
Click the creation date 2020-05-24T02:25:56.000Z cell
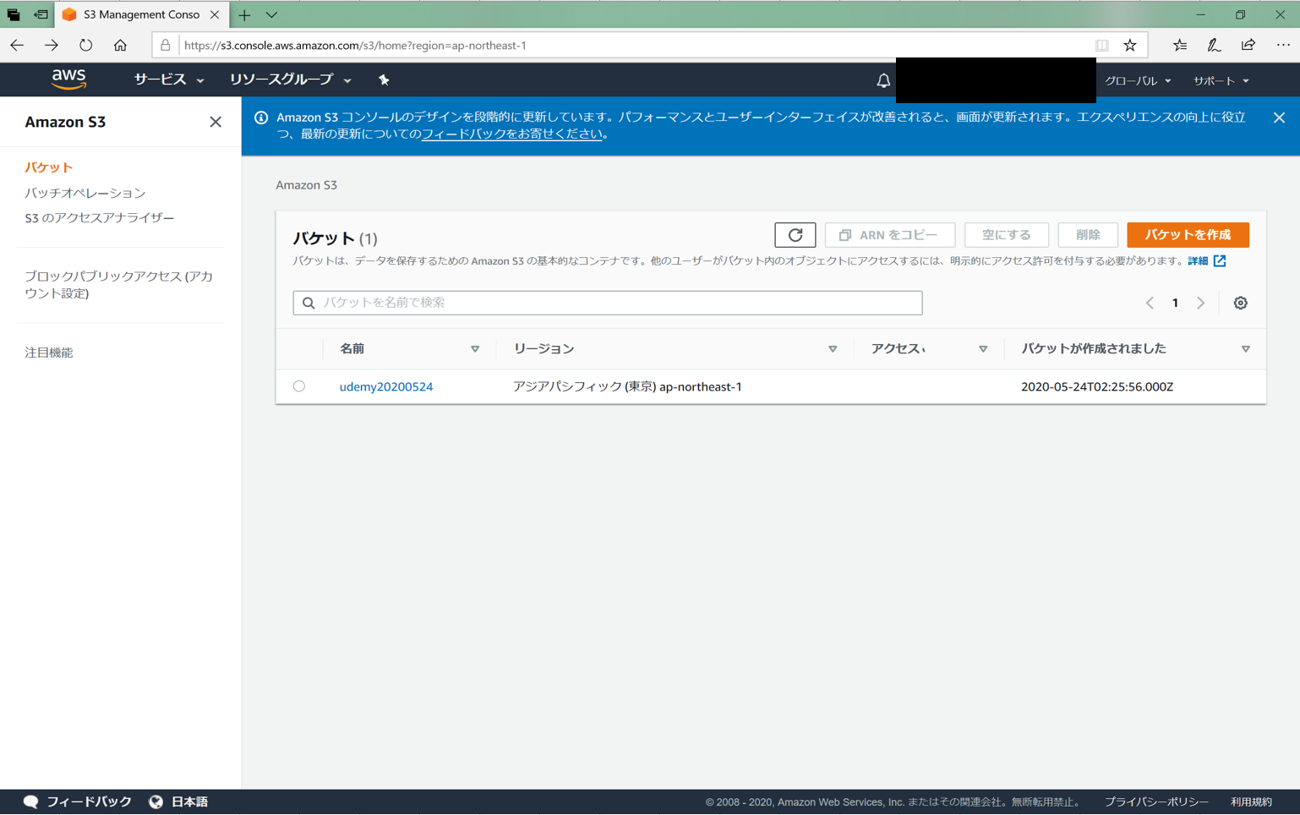[1097, 386]
